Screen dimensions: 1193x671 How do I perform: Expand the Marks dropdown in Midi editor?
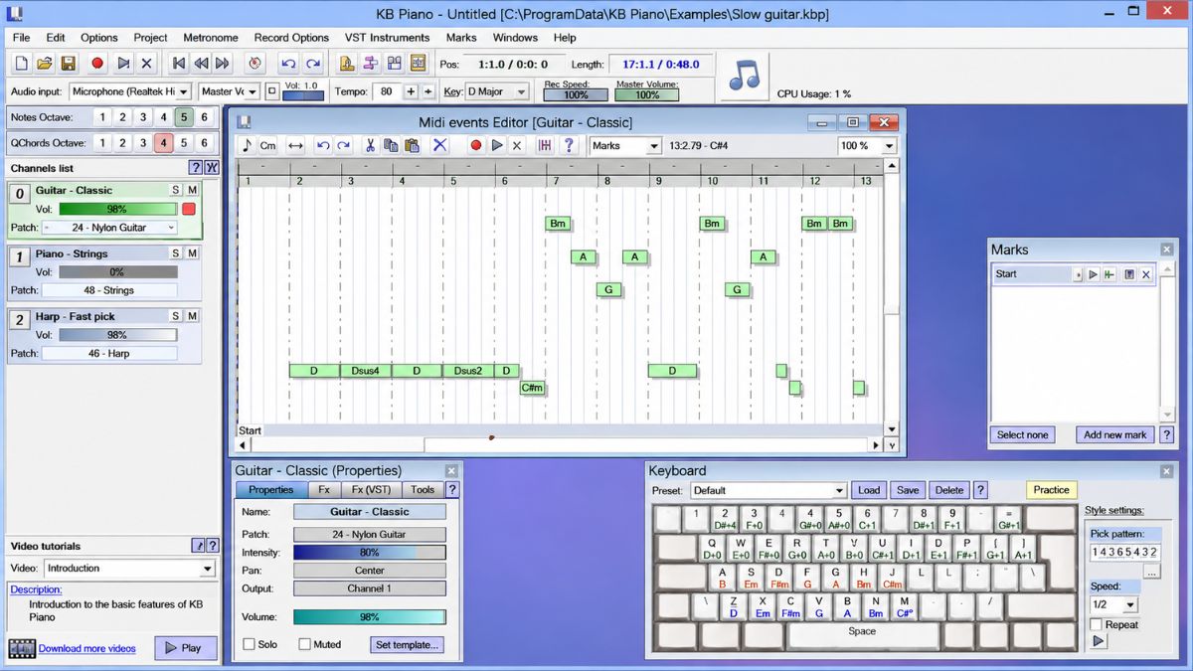point(653,145)
